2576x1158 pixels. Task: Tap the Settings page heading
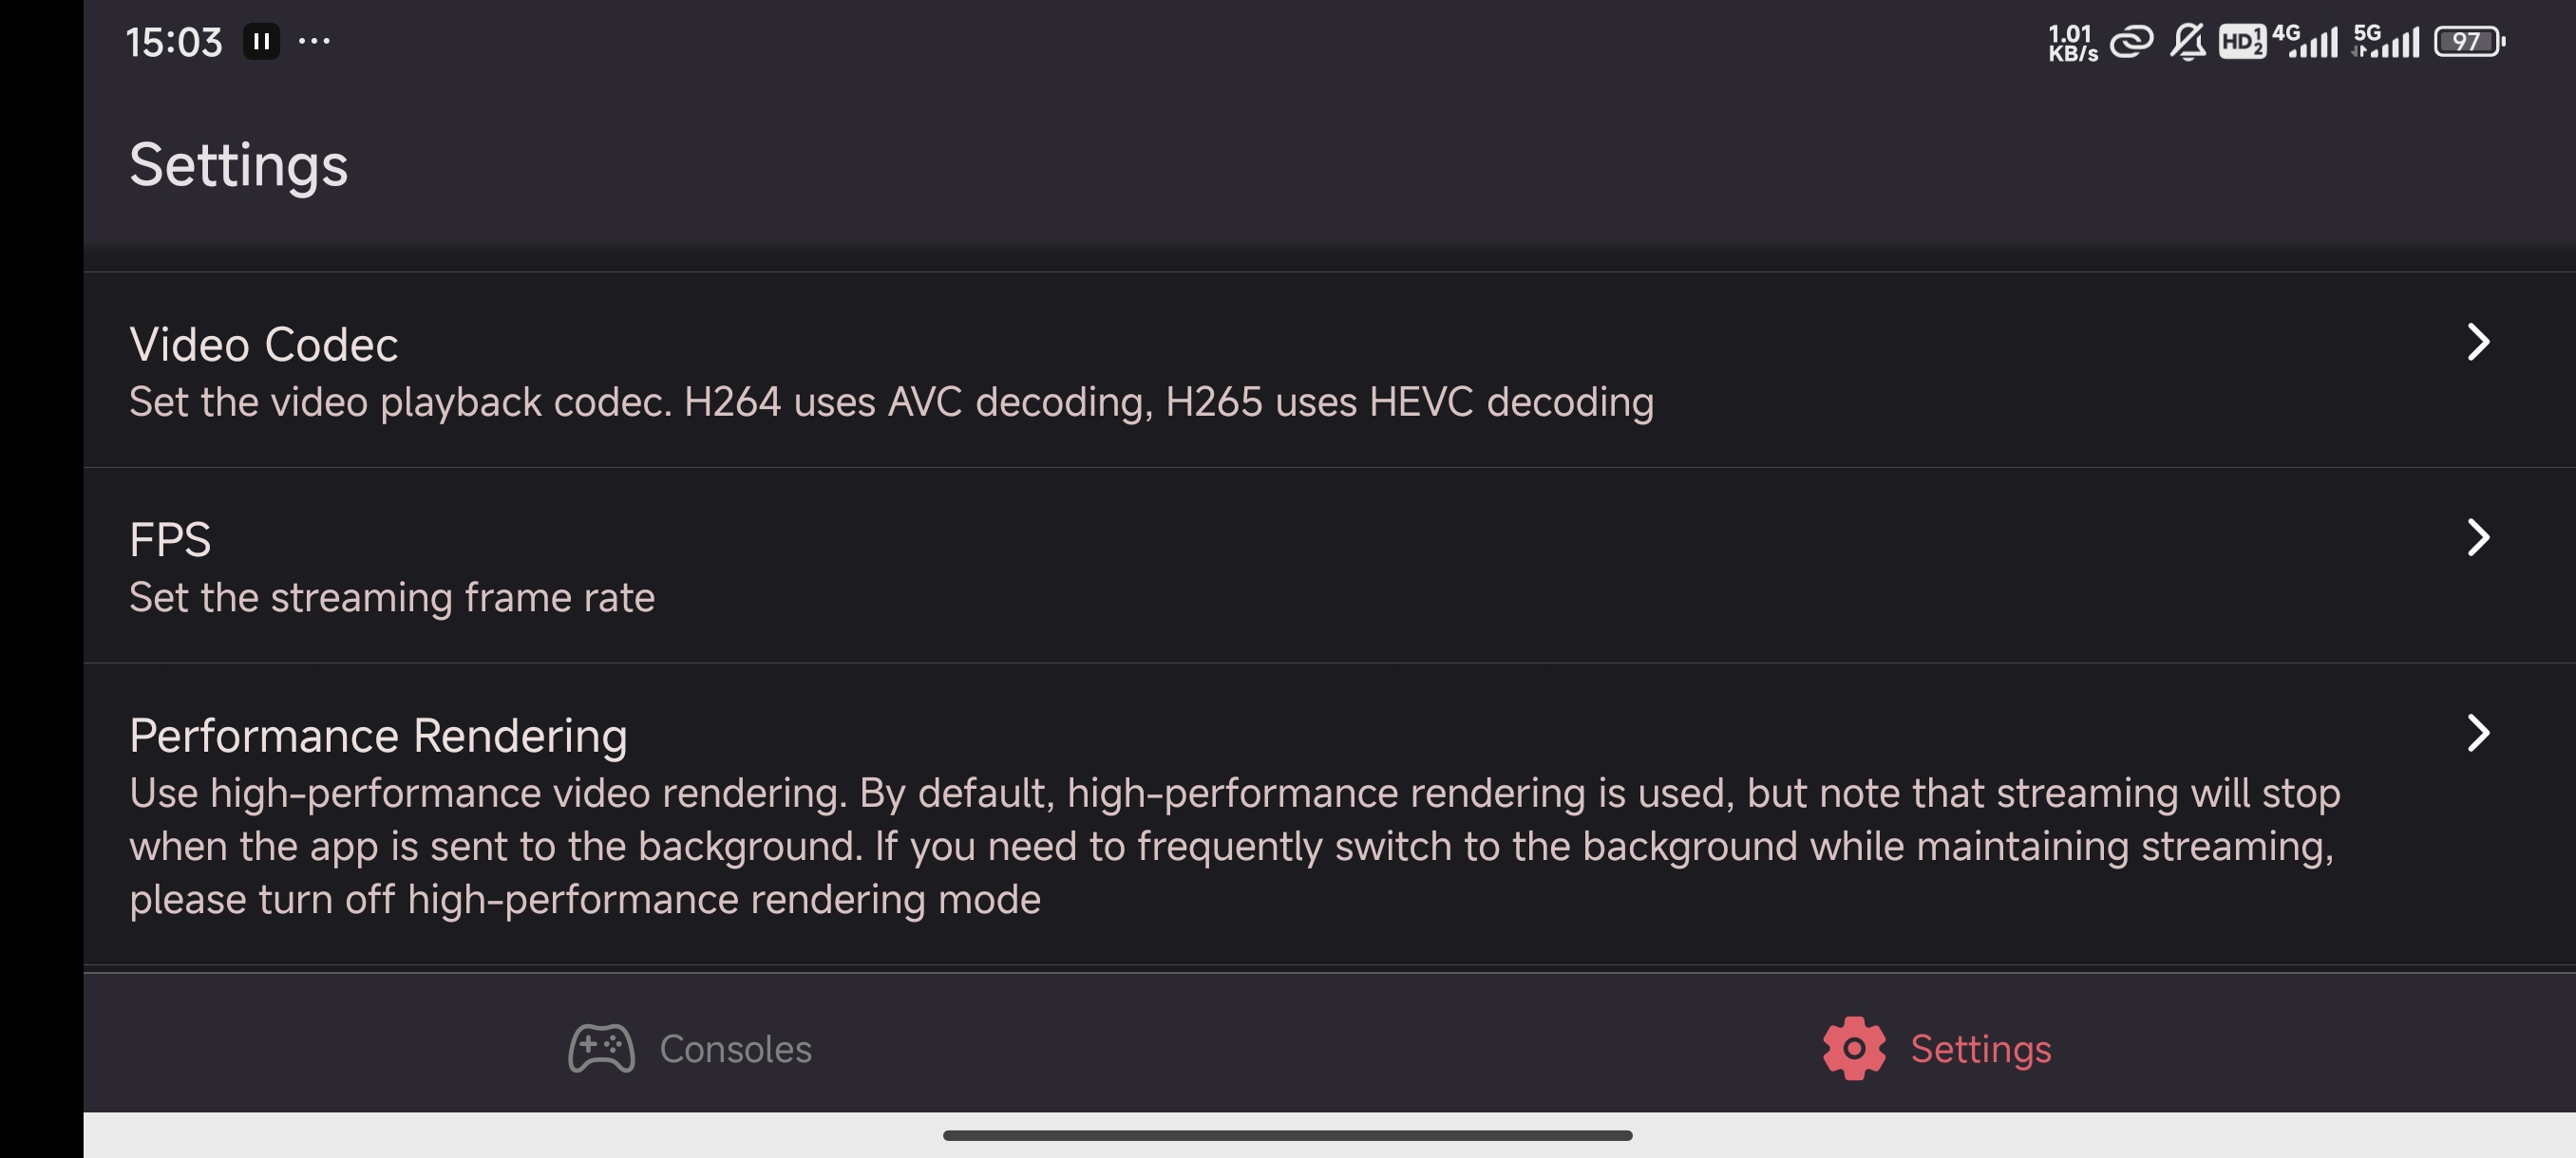click(x=238, y=166)
